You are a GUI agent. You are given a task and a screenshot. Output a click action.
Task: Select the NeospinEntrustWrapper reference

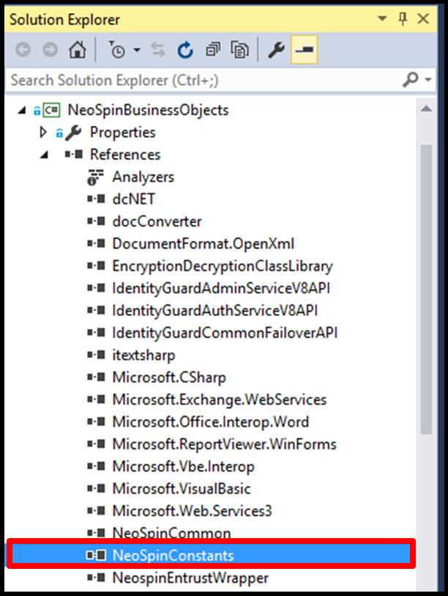(190, 578)
